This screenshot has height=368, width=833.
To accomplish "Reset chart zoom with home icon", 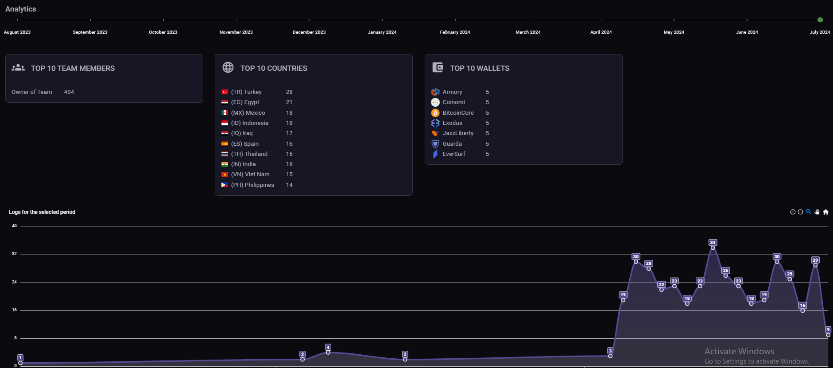I will [x=825, y=212].
